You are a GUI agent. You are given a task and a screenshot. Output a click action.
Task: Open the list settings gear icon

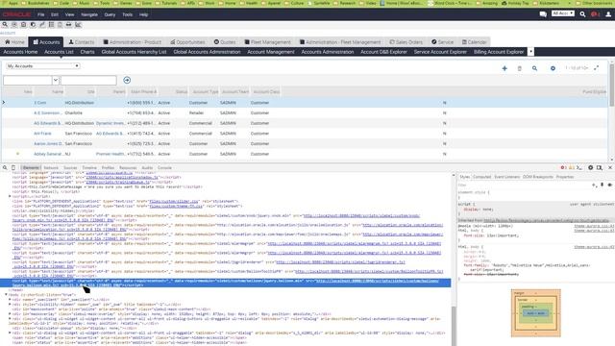click(553, 68)
